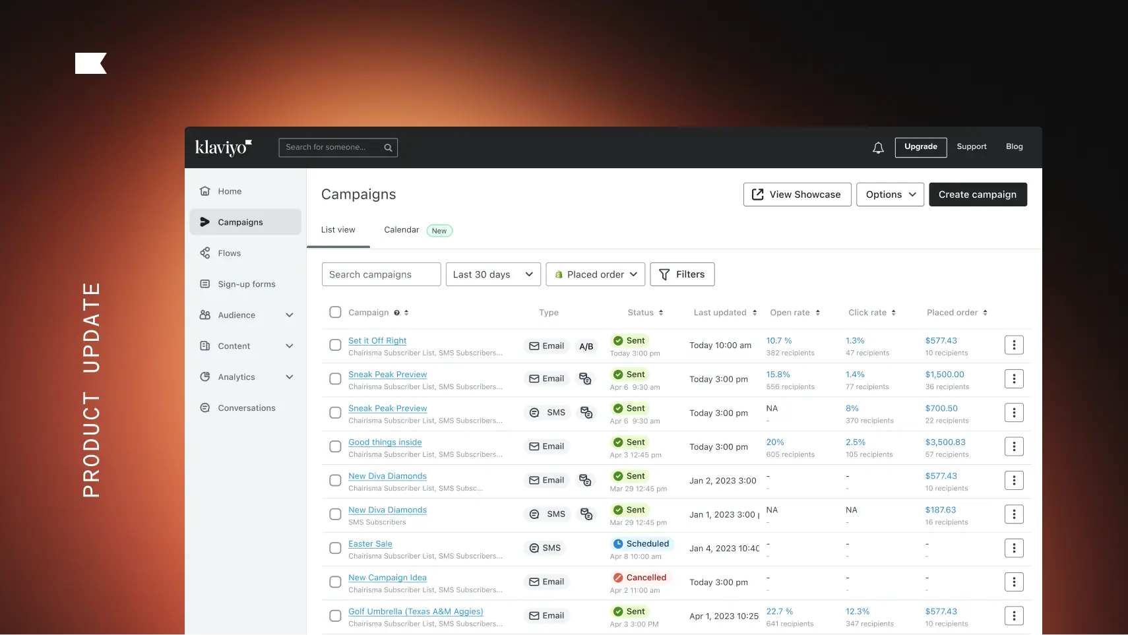Click the smart sending icon on Sneak Peak Preview Email row
Viewport: 1128px width, 635px height.
click(x=585, y=378)
